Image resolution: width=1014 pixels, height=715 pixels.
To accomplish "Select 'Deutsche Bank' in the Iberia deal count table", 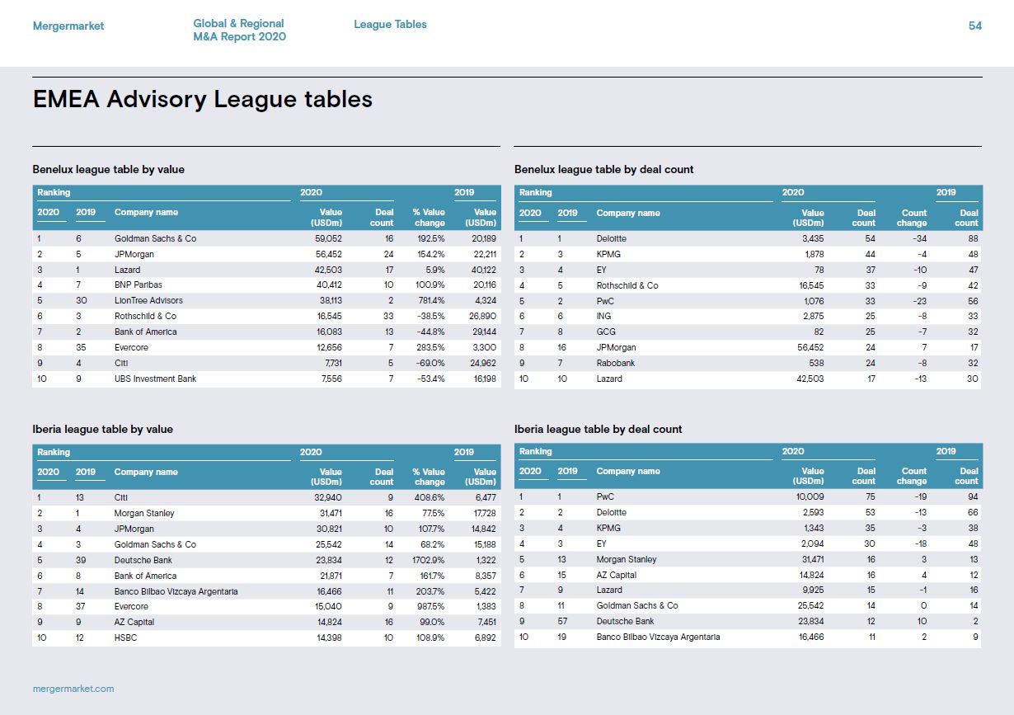I will point(626,622).
